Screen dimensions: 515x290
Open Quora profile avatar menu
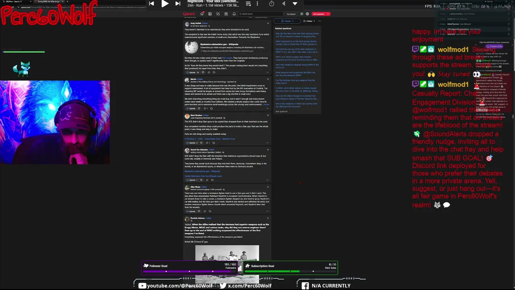click(302, 14)
